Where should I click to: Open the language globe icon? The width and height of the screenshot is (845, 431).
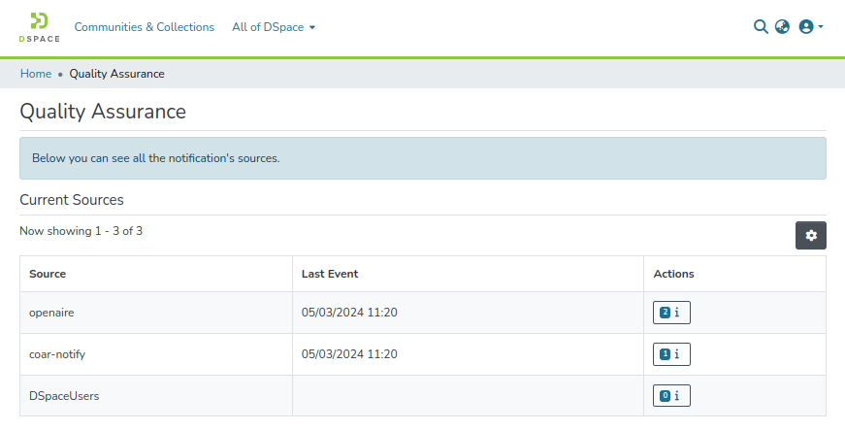click(782, 27)
